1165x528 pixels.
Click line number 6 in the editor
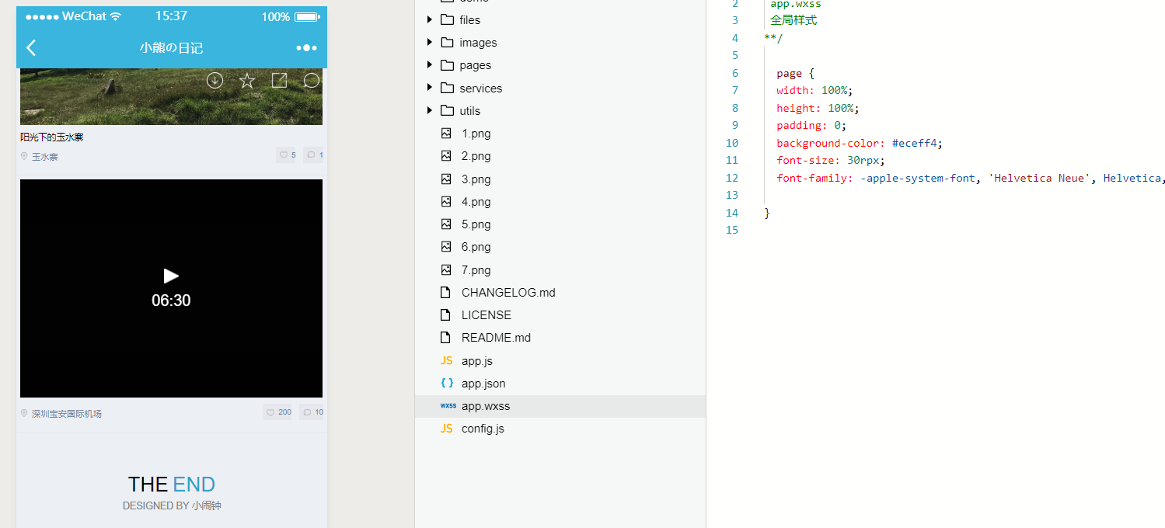[x=734, y=73]
